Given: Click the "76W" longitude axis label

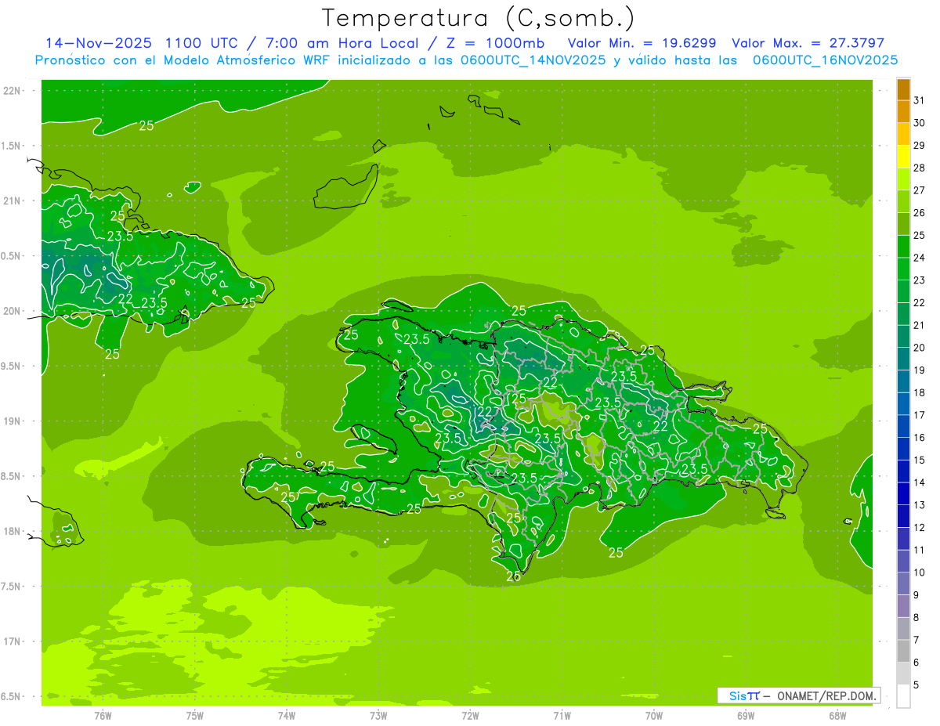Looking at the screenshot, I should tap(103, 715).
